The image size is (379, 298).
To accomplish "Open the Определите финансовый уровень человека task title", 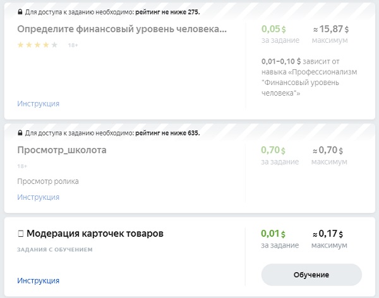I will (x=122, y=29).
